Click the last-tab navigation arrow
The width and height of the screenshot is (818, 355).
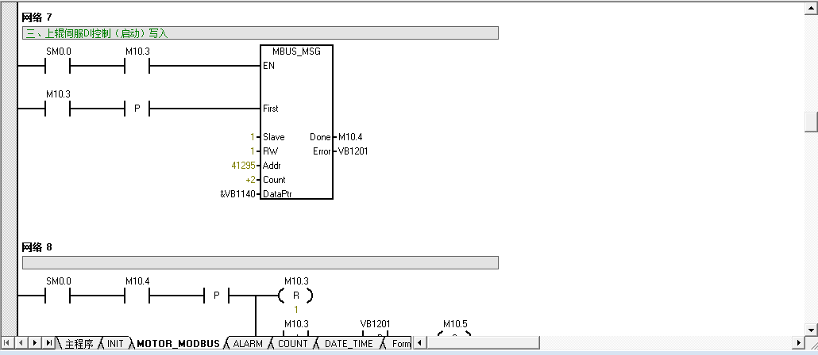[49, 343]
